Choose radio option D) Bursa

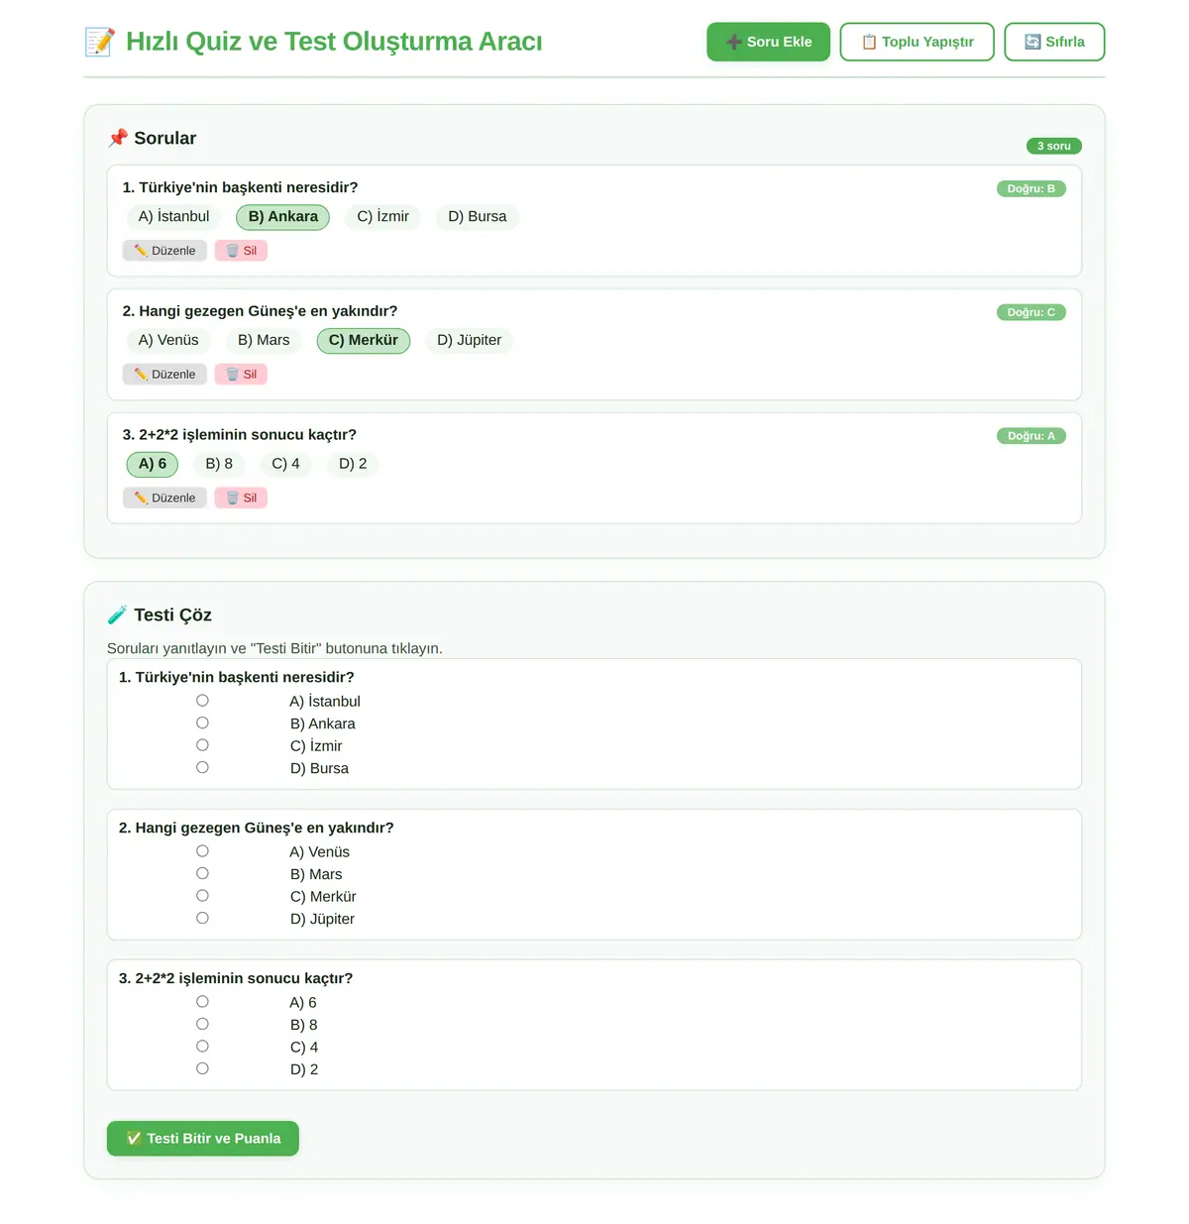202,768
